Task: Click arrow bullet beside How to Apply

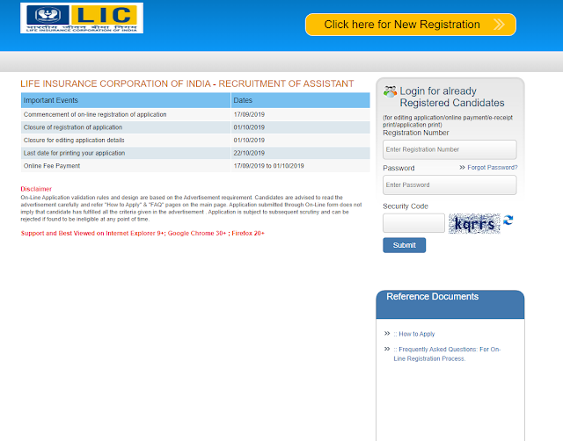Action: point(387,334)
